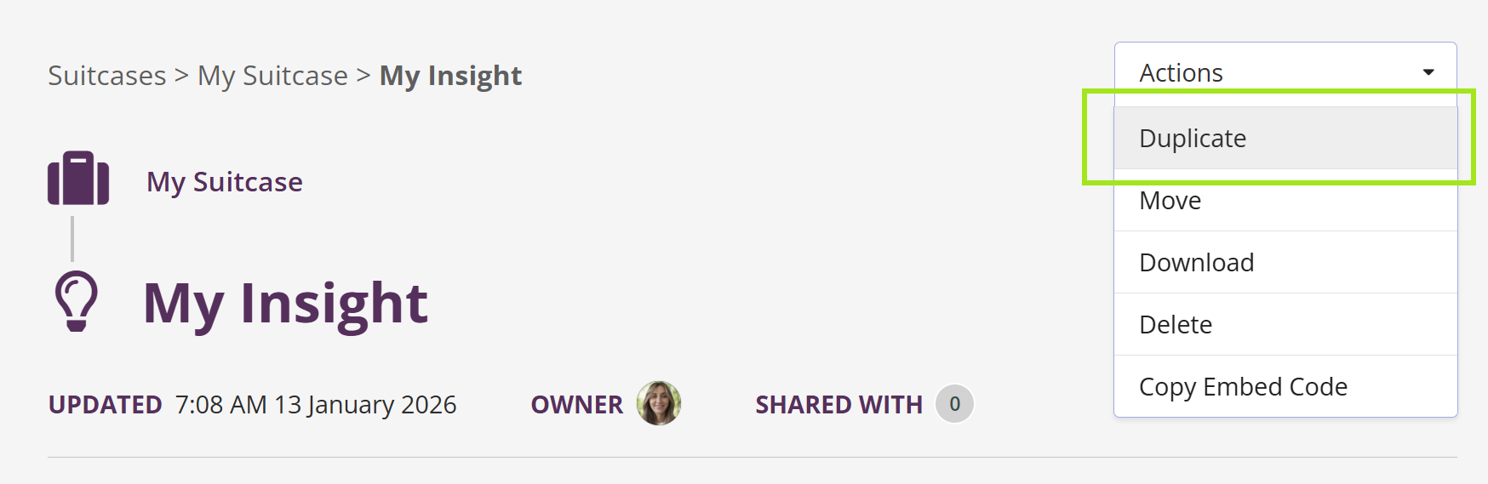
Task: Click the lightbulb insight icon
Action: pos(77,301)
